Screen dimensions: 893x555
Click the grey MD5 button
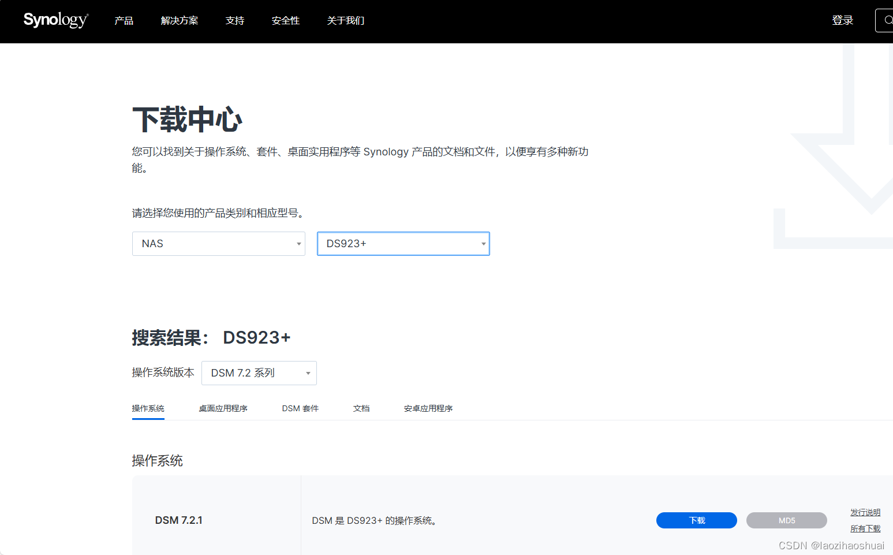[x=787, y=520]
